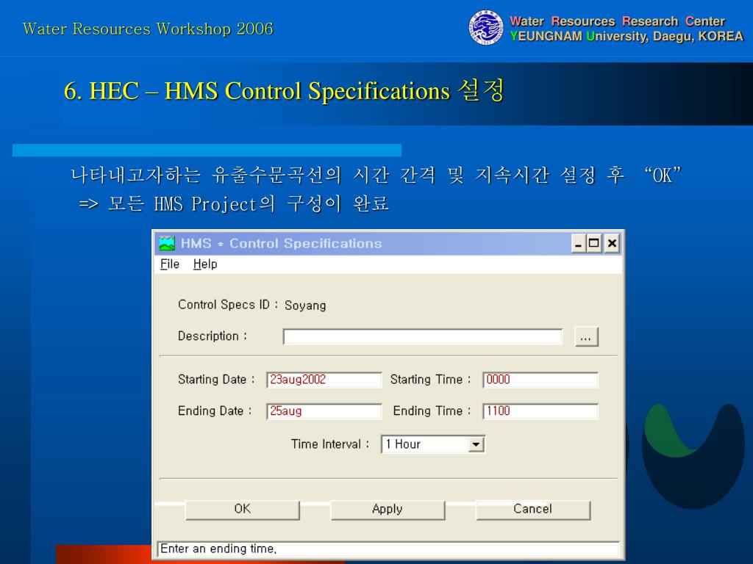Click the Yeungnam University logo emblem
Screen dimensions: 753x564
(486, 28)
